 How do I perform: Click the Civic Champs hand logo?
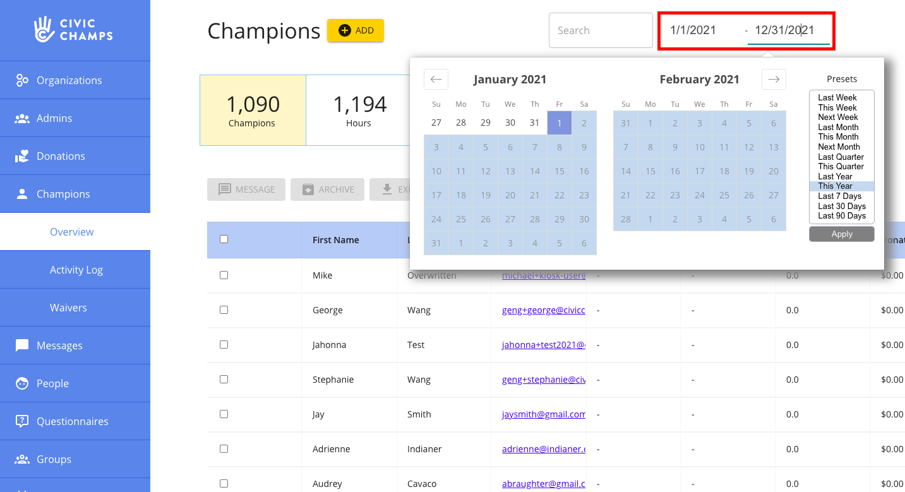point(44,28)
